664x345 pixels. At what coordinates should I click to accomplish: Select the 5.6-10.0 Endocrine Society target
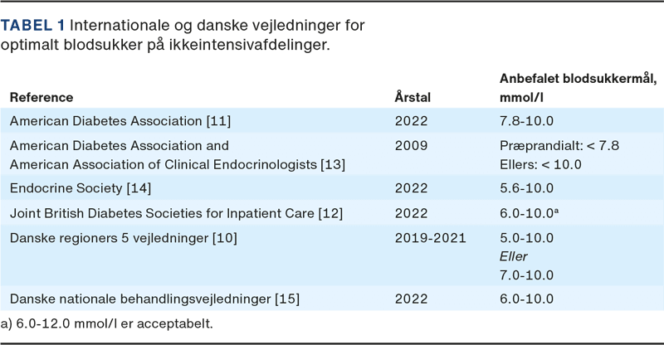527,189
